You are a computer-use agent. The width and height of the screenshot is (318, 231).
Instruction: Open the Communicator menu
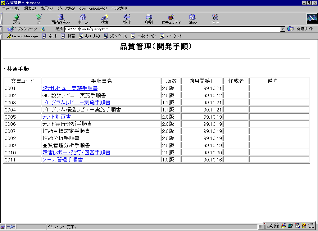click(93, 8)
